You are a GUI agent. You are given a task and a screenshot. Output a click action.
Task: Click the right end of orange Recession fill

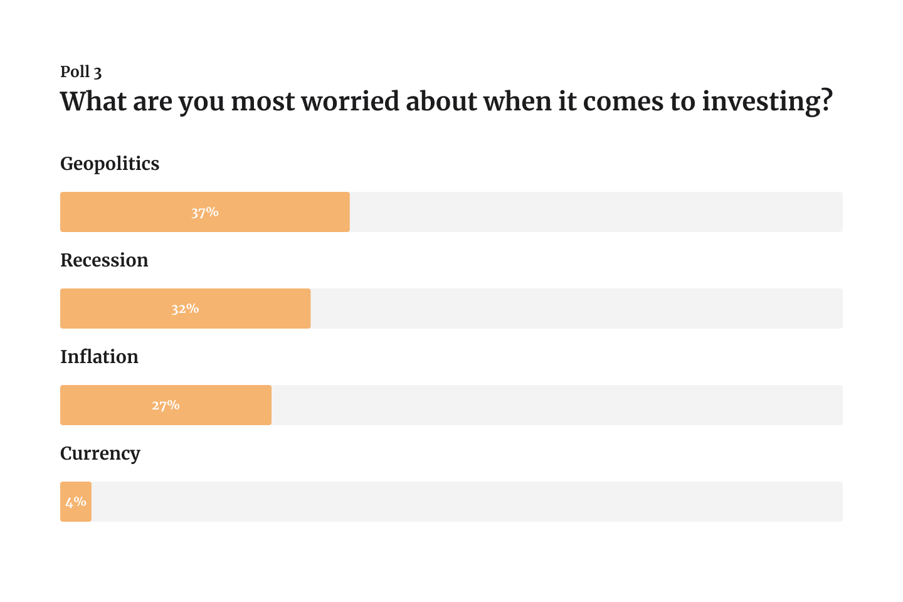click(x=306, y=309)
